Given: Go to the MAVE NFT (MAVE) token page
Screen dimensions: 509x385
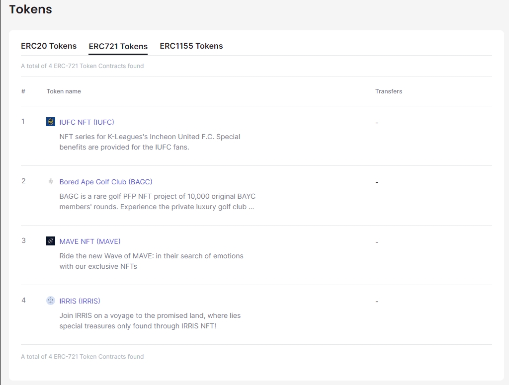Looking at the screenshot, I should point(89,241).
